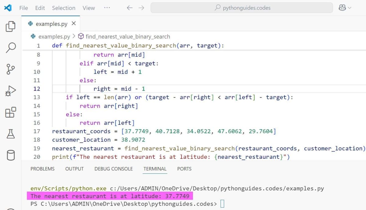Click the 'return arr[left]' line

107,123
